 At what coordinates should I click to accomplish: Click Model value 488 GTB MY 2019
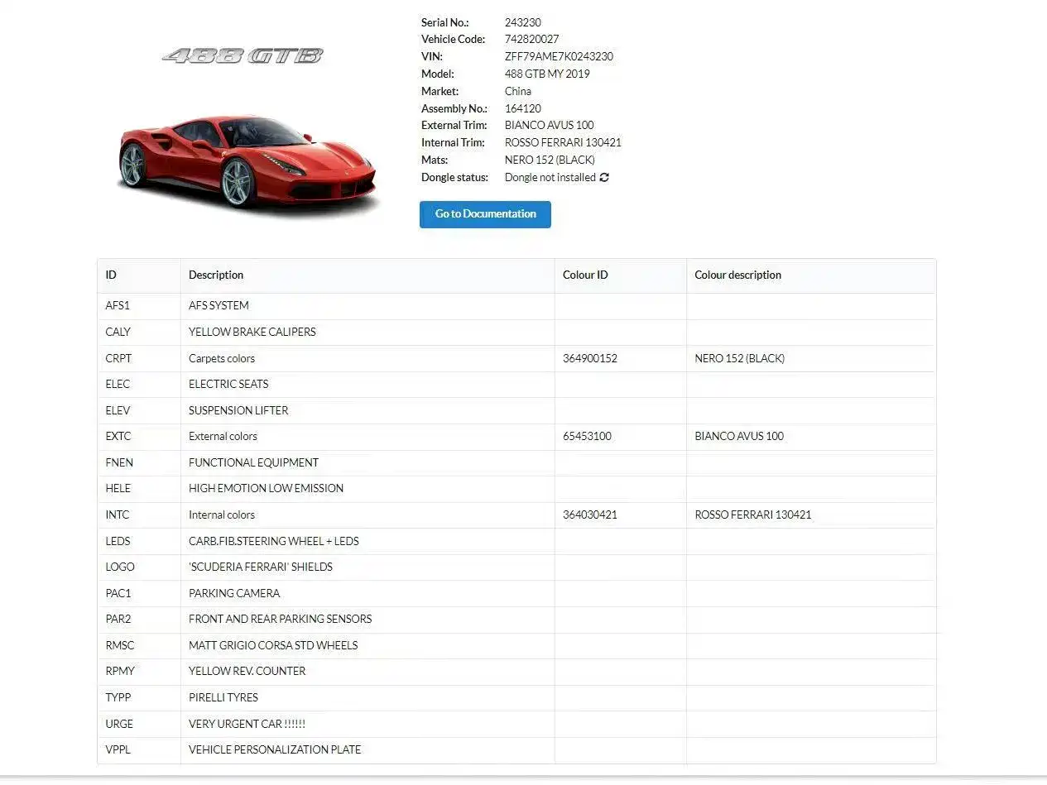pos(547,74)
